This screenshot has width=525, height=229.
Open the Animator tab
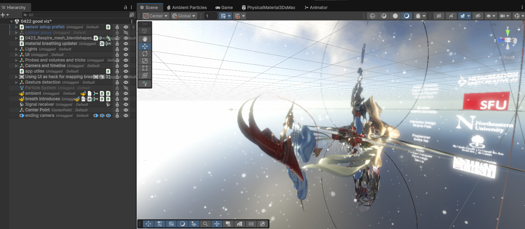point(316,7)
